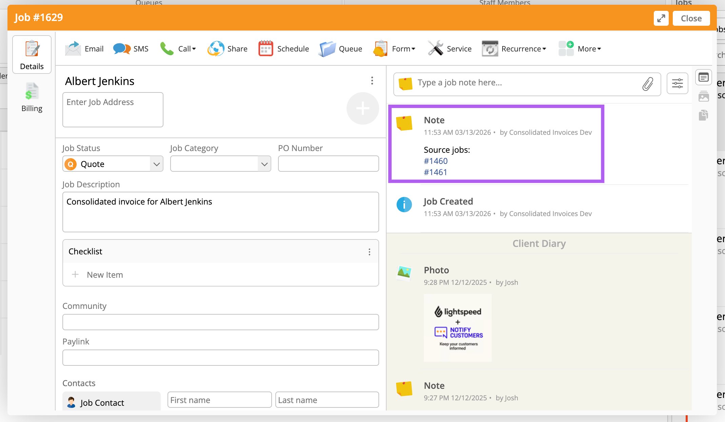
Task: Open the More options menu
Action: [x=589, y=49]
